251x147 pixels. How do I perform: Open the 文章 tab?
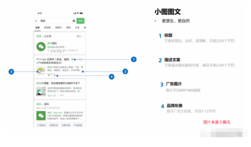[77, 28]
